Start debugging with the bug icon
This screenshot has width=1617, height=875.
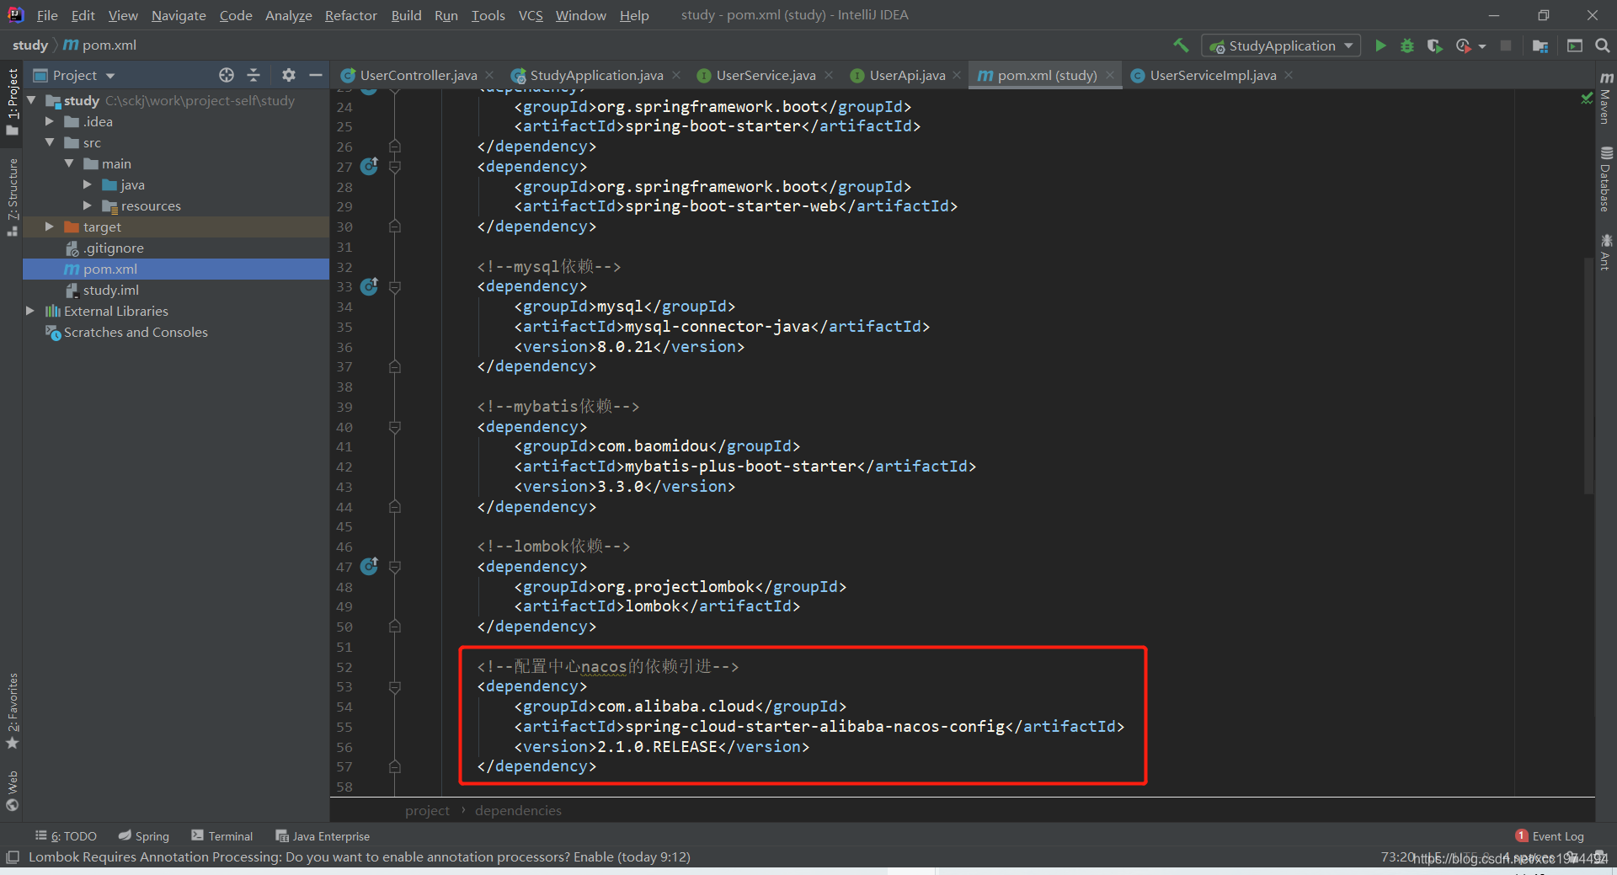click(x=1407, y=45)
